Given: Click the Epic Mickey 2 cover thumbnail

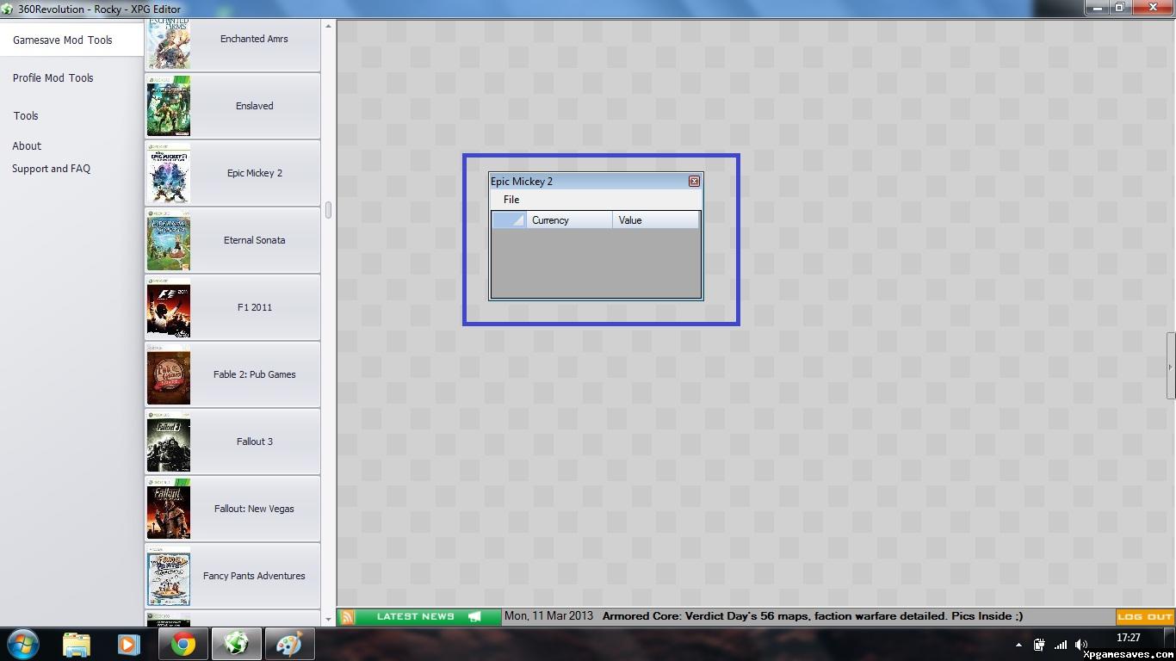Looking at the screenshot, I should (x=169, y=174).
